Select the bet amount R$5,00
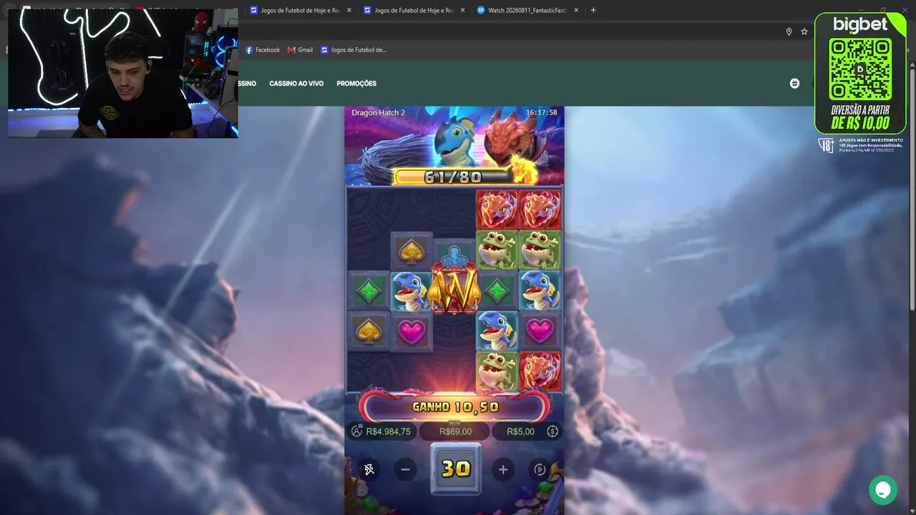Viewport: 916px width, 515px height. pos(520,431)
